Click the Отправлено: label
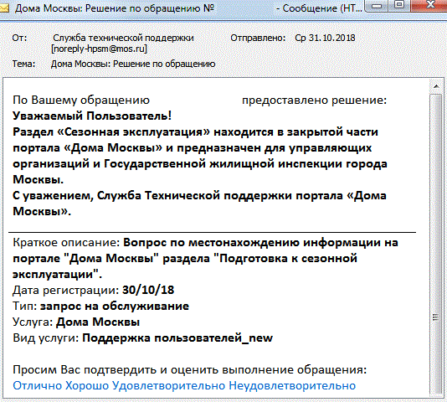This screenshot has width=447, height=402. coord(258,38)
